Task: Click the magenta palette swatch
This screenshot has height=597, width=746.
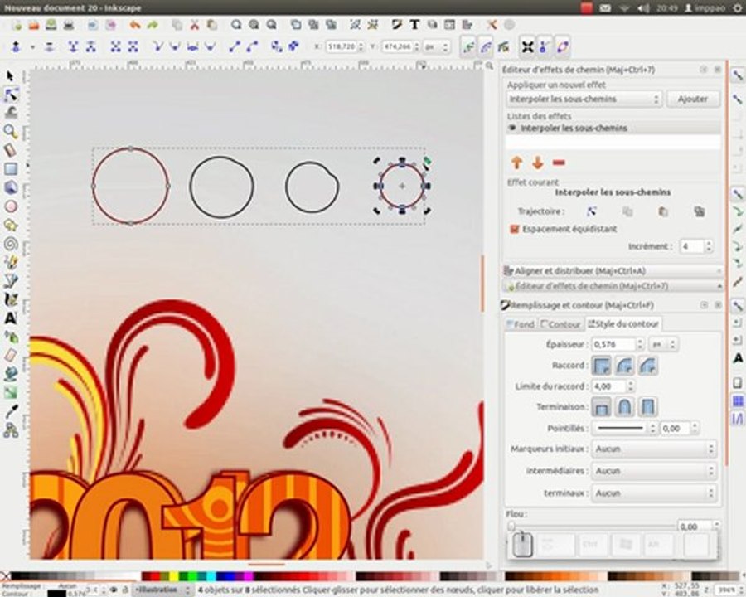Action: pyautogui.click(x=249, y=576)
